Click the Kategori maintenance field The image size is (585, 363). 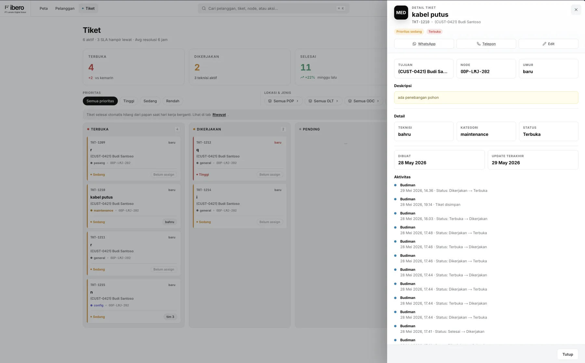[x=486, y=131]
